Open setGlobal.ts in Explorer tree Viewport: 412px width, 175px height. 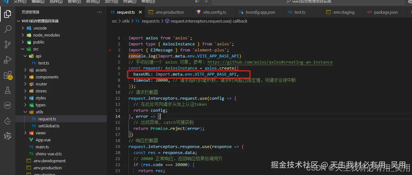point(49,126)
